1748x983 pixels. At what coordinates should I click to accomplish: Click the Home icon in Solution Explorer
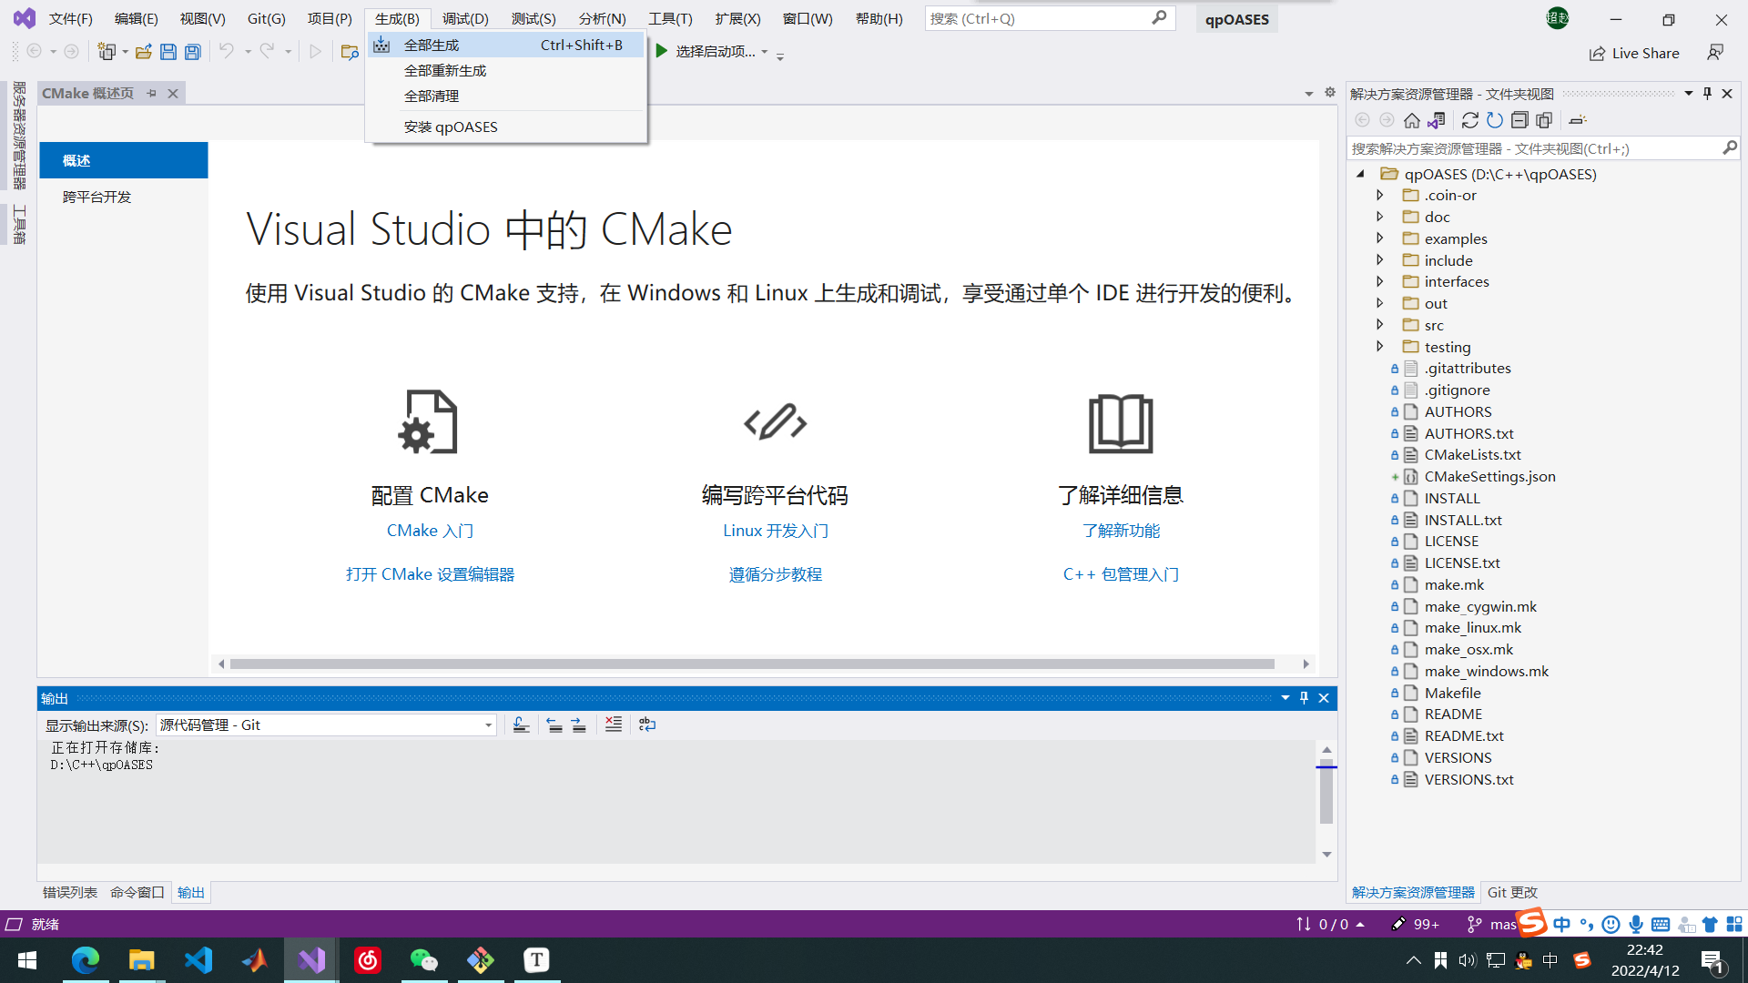1412,120
